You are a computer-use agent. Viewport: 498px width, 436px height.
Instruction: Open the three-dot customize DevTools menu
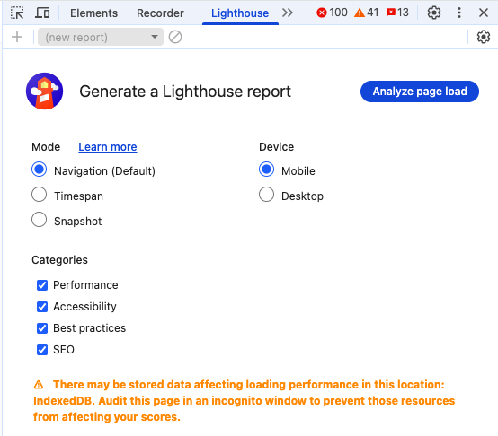(x=459, y=13)
